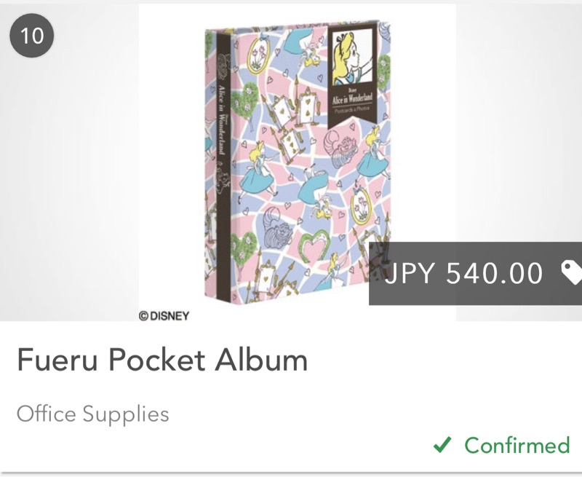Click the ©DISNEY copyright text

coord(164,315)
